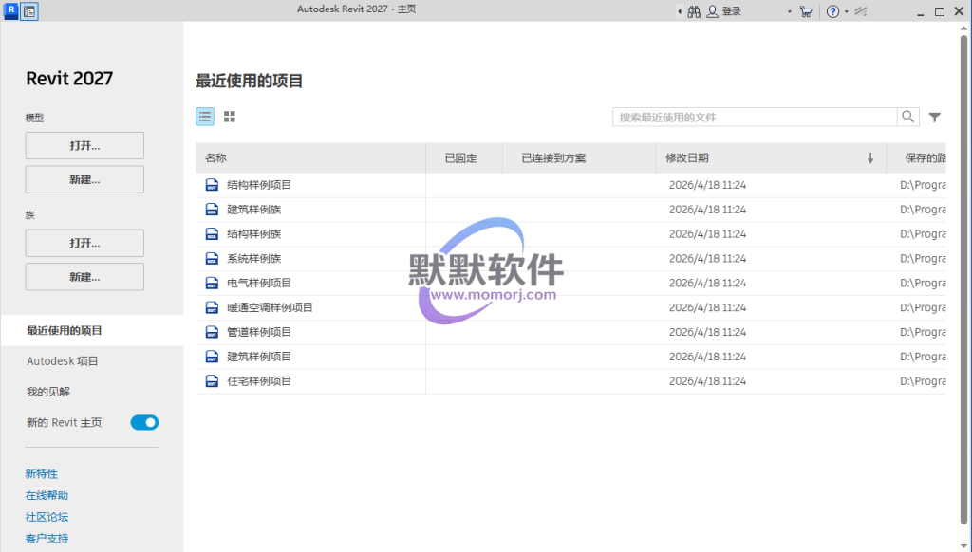
Task: Open the 我的见解 sidebar section
Action: point(47,392)
